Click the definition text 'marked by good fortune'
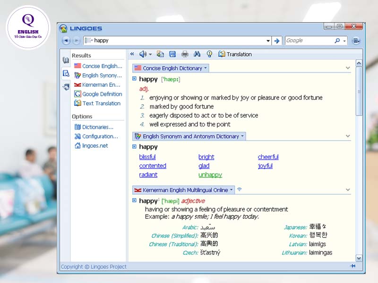 (x=181, y=107)
